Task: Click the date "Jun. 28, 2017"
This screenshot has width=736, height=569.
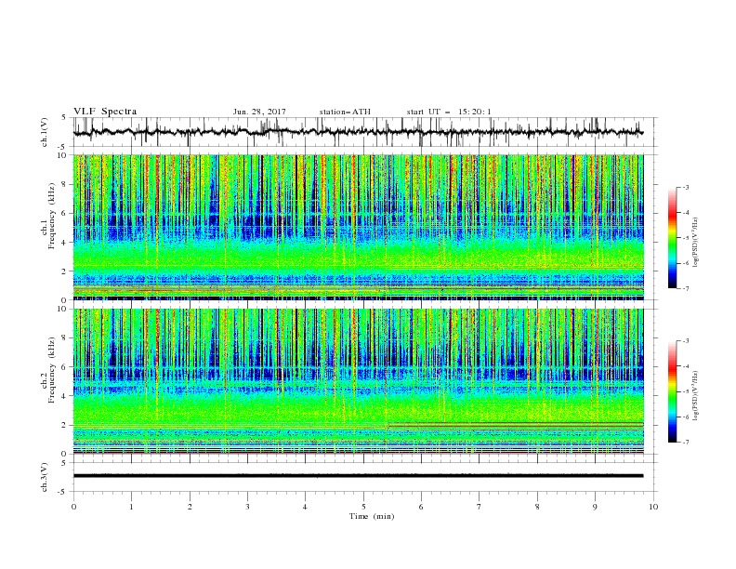Action: click(259, 112)
